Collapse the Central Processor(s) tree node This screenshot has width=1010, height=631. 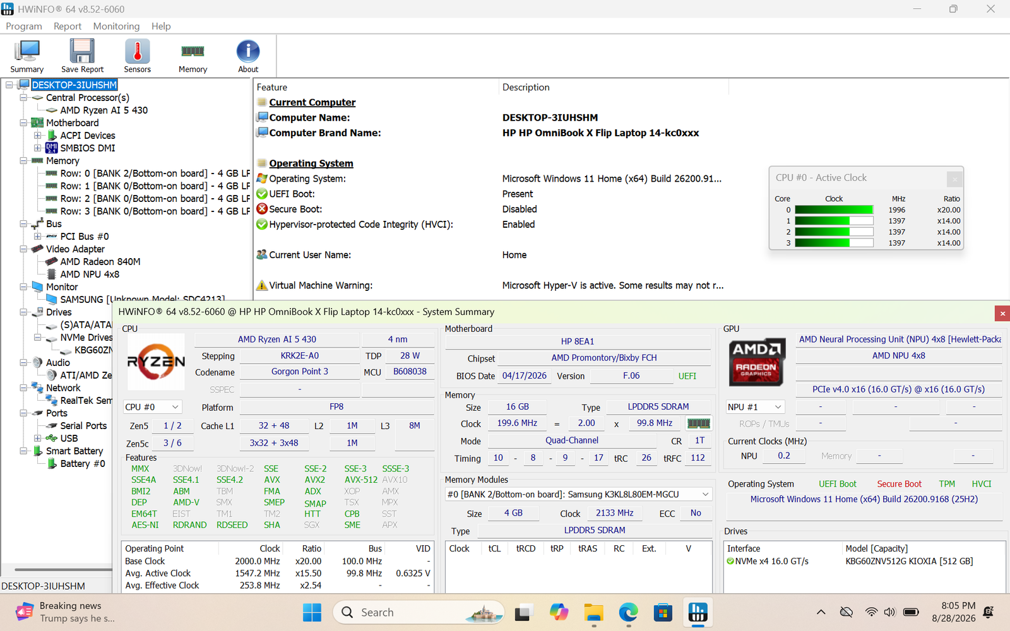tap(23, 98)
